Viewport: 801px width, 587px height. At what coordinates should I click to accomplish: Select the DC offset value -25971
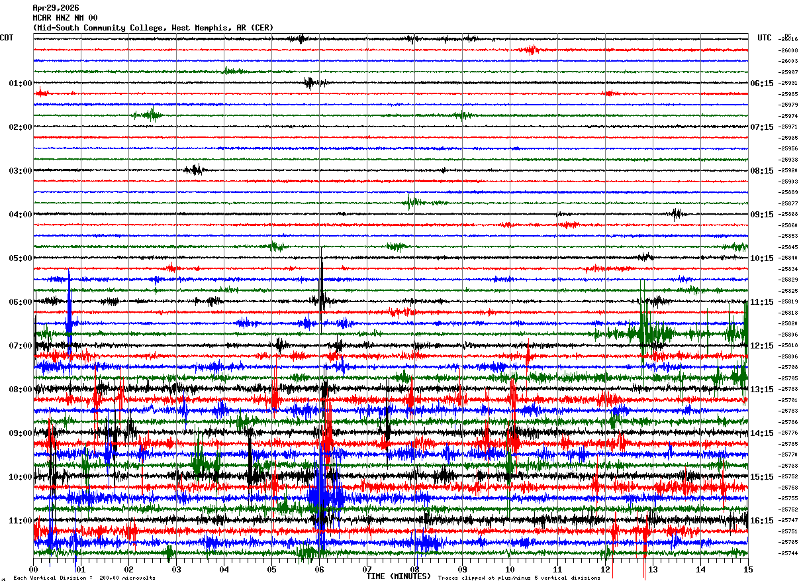[788, 127]
